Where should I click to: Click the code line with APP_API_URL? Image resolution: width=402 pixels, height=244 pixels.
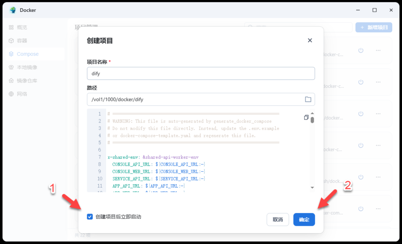pyautogui.click(x=149, y=186)
